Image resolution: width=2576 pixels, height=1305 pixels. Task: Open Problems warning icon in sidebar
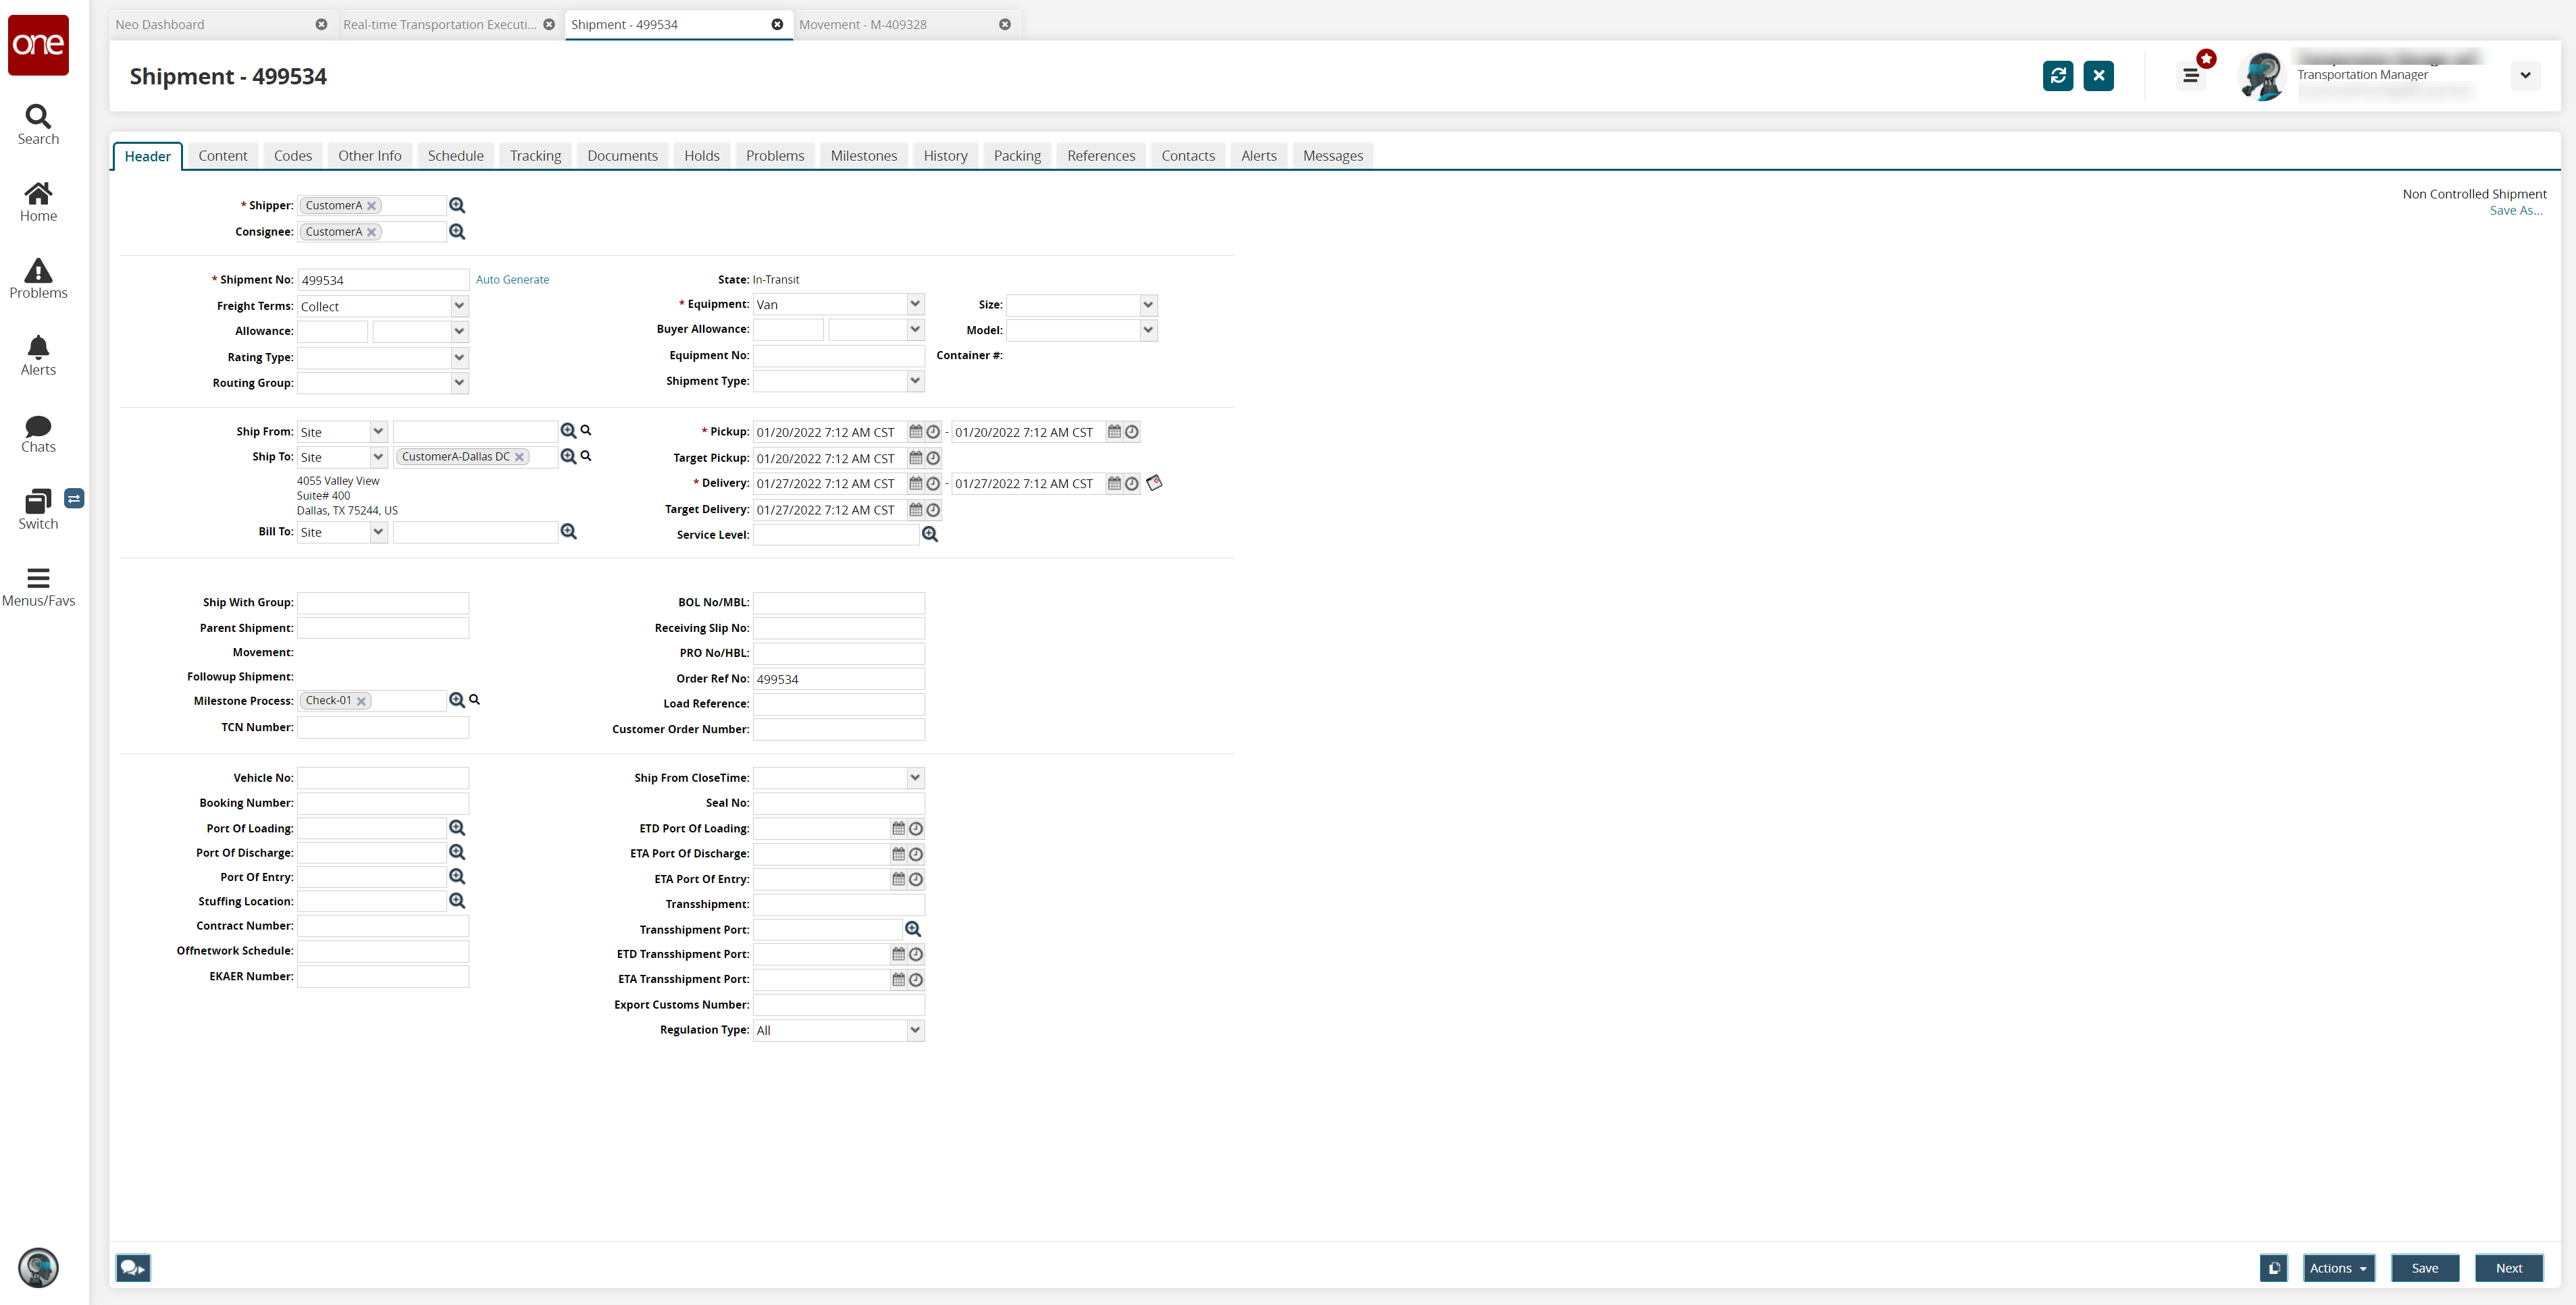pos(38,271)
